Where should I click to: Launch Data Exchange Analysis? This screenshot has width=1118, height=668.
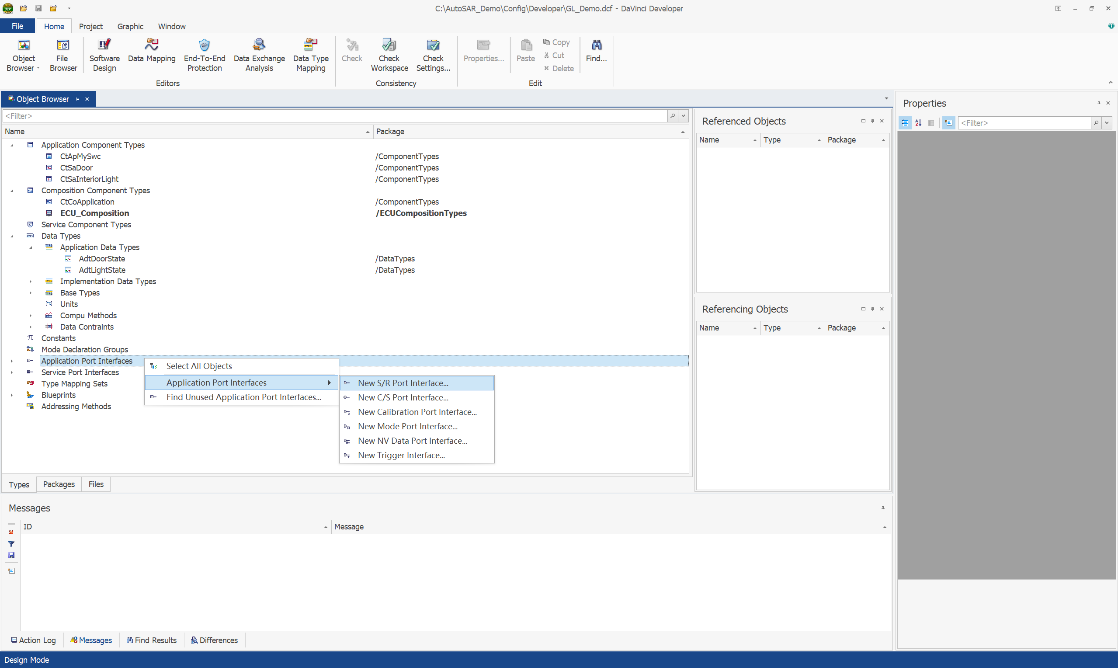[259, 56]
